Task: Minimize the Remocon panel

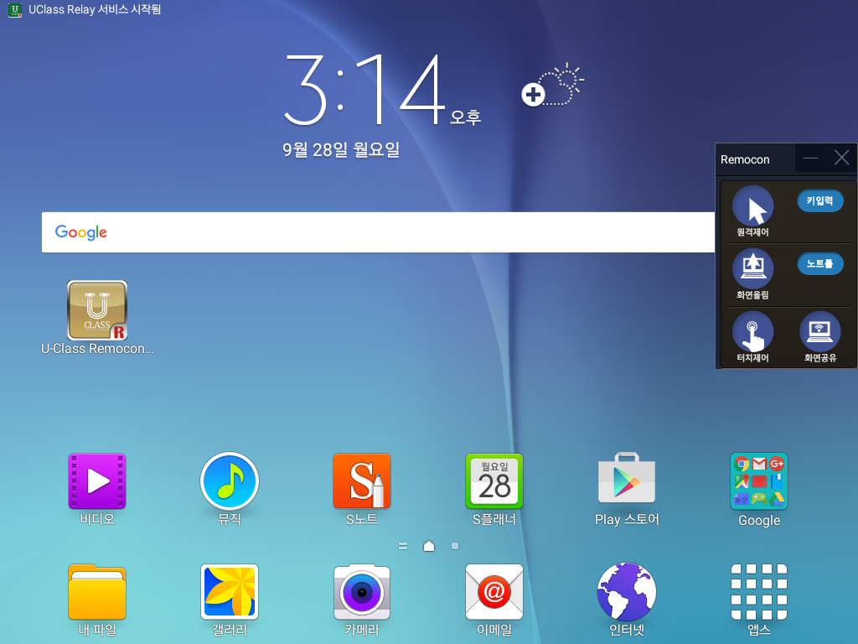Action: point(810,158)
